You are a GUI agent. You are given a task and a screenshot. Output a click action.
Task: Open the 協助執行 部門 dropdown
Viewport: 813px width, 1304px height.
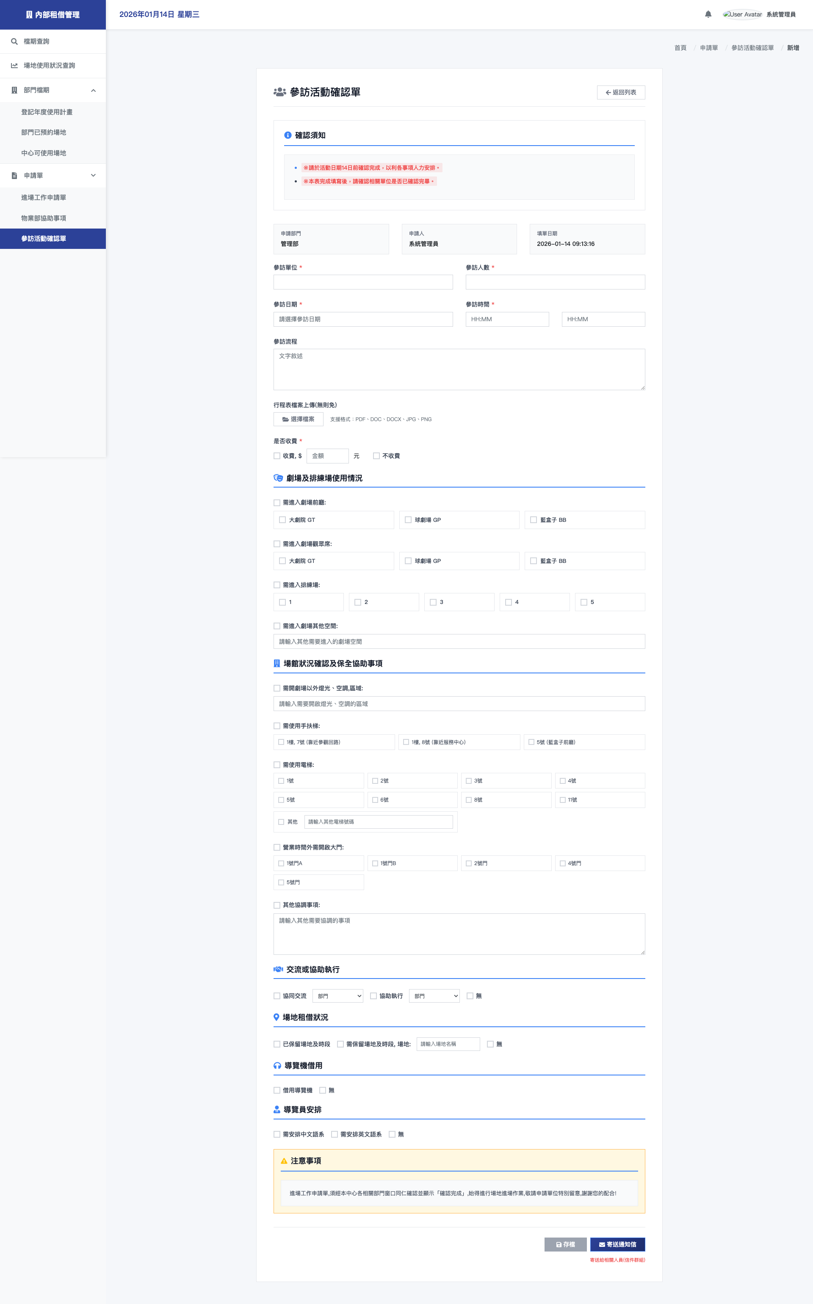pos(434,995)
